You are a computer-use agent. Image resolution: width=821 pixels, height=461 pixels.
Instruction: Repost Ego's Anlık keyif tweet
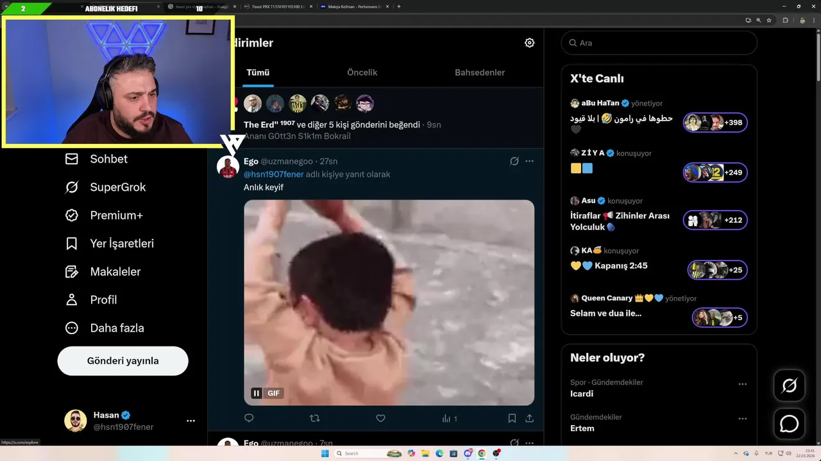(315, 418)
